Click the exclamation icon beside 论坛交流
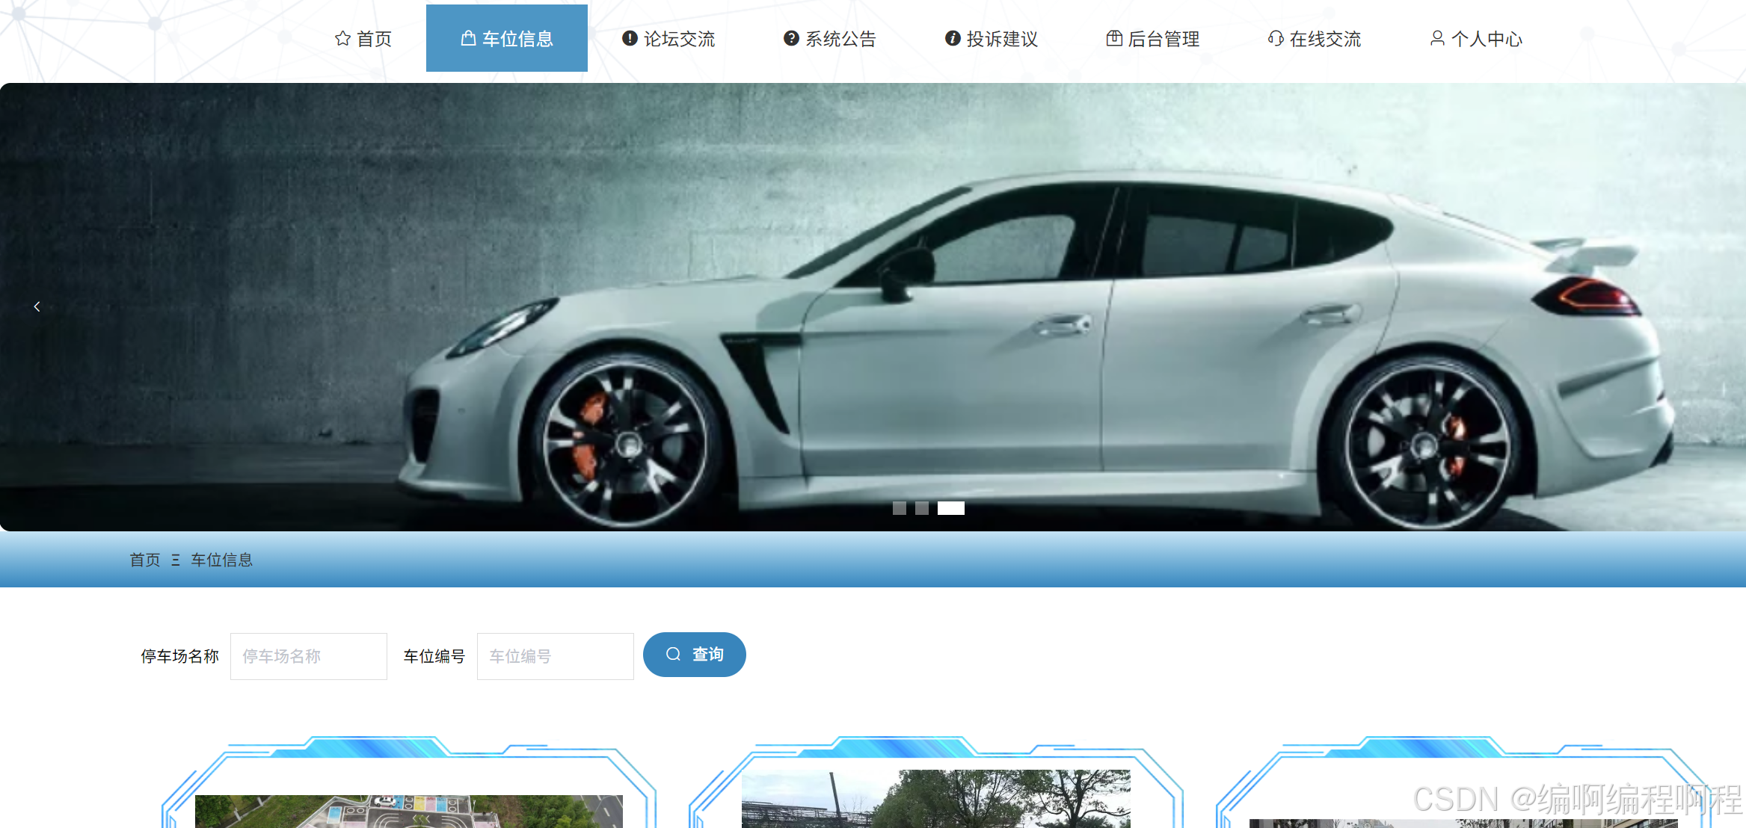 630,39
